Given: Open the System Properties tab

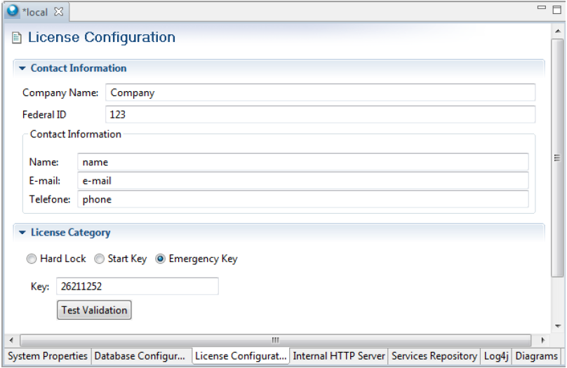Looking at the screenshot, I should [x=48, y=356].
